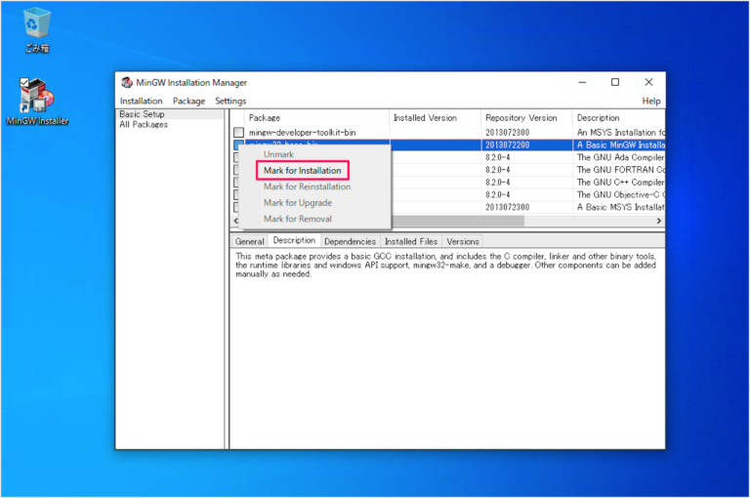
Task: Click the horizontal scrollbar right arrow
Action: point(658,221)
